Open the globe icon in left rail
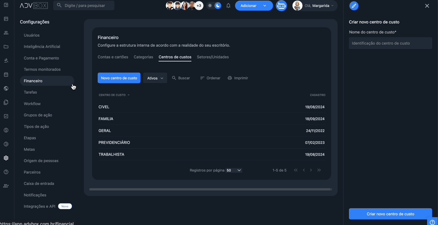The image size is (438, 225). [6, 89]
